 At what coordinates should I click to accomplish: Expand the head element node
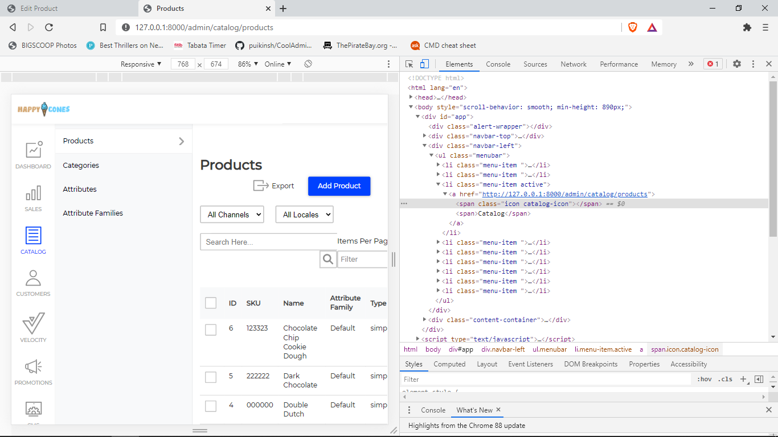(411, 97)
